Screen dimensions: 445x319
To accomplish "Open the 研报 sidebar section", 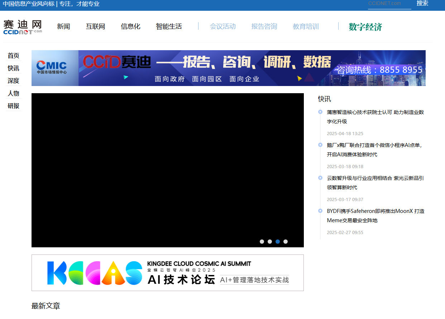I will 13,106.
